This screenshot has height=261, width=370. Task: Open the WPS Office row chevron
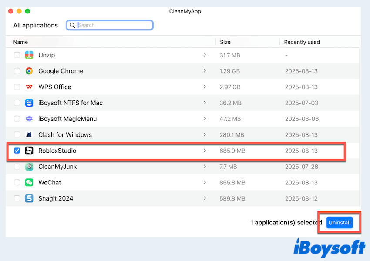205,87
